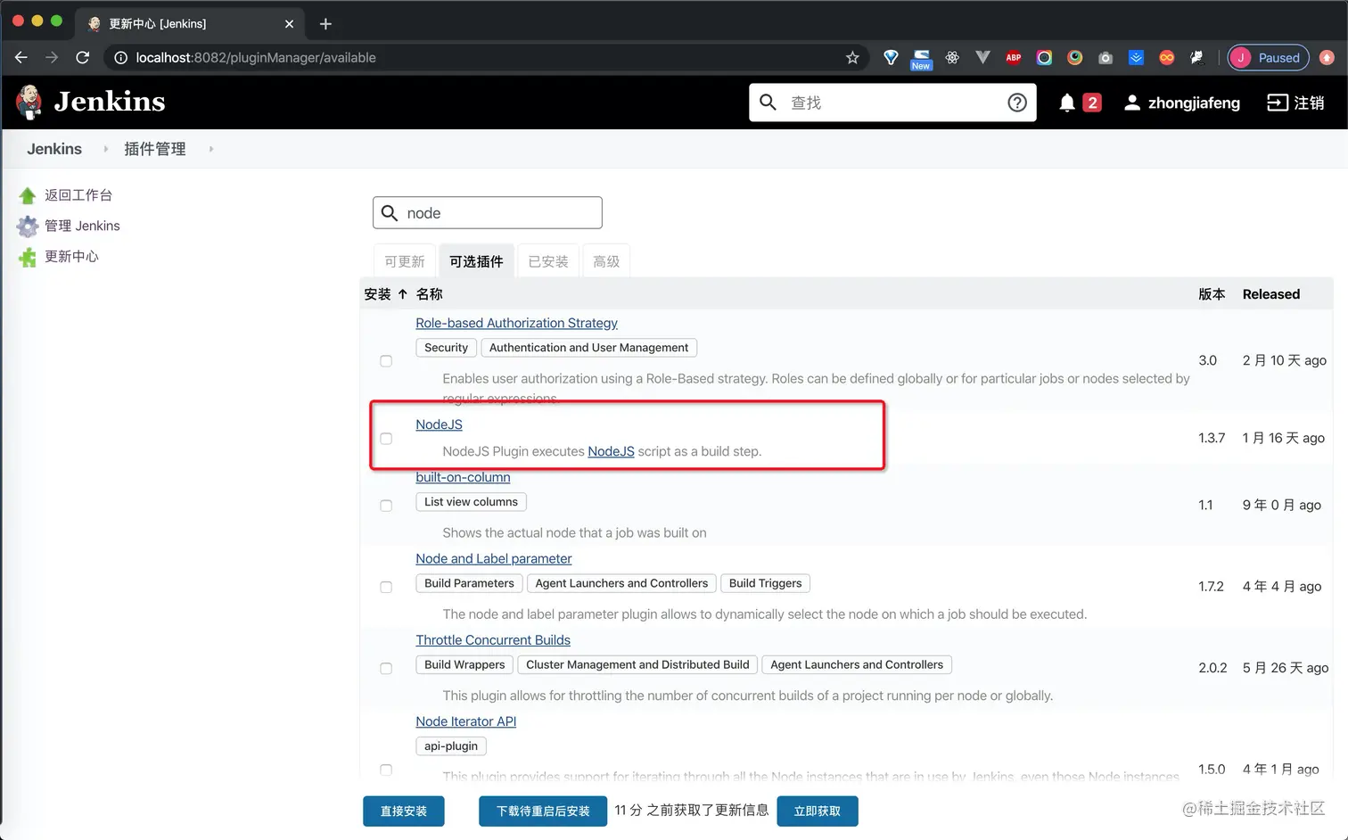The height and width of the screenshot is (840, 1348).
Task: Click the Chrome update icon at far right
Action: pos(1327,57)
